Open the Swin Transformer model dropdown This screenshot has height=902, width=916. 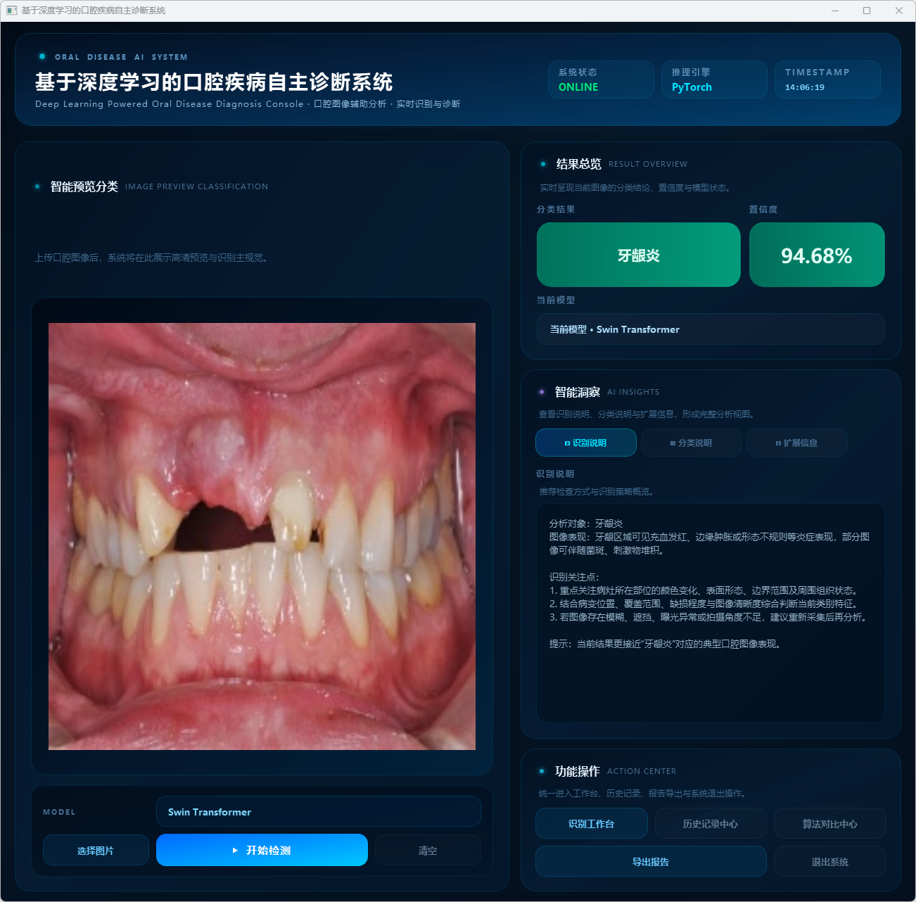[x=318, y=812]
